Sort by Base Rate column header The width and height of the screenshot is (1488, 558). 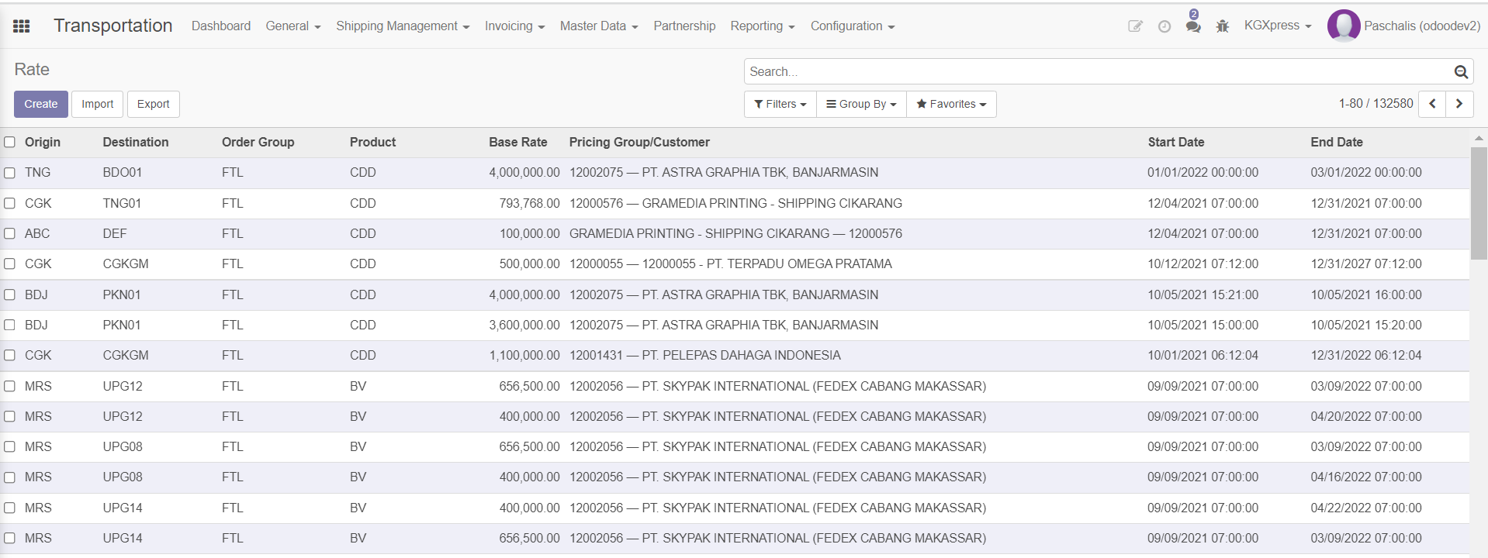point(518,142)
